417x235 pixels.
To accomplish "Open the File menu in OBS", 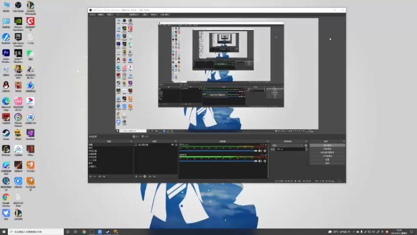I will click(x=92, y=15).
